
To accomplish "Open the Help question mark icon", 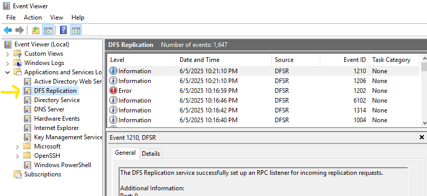I will click(63, 30).
